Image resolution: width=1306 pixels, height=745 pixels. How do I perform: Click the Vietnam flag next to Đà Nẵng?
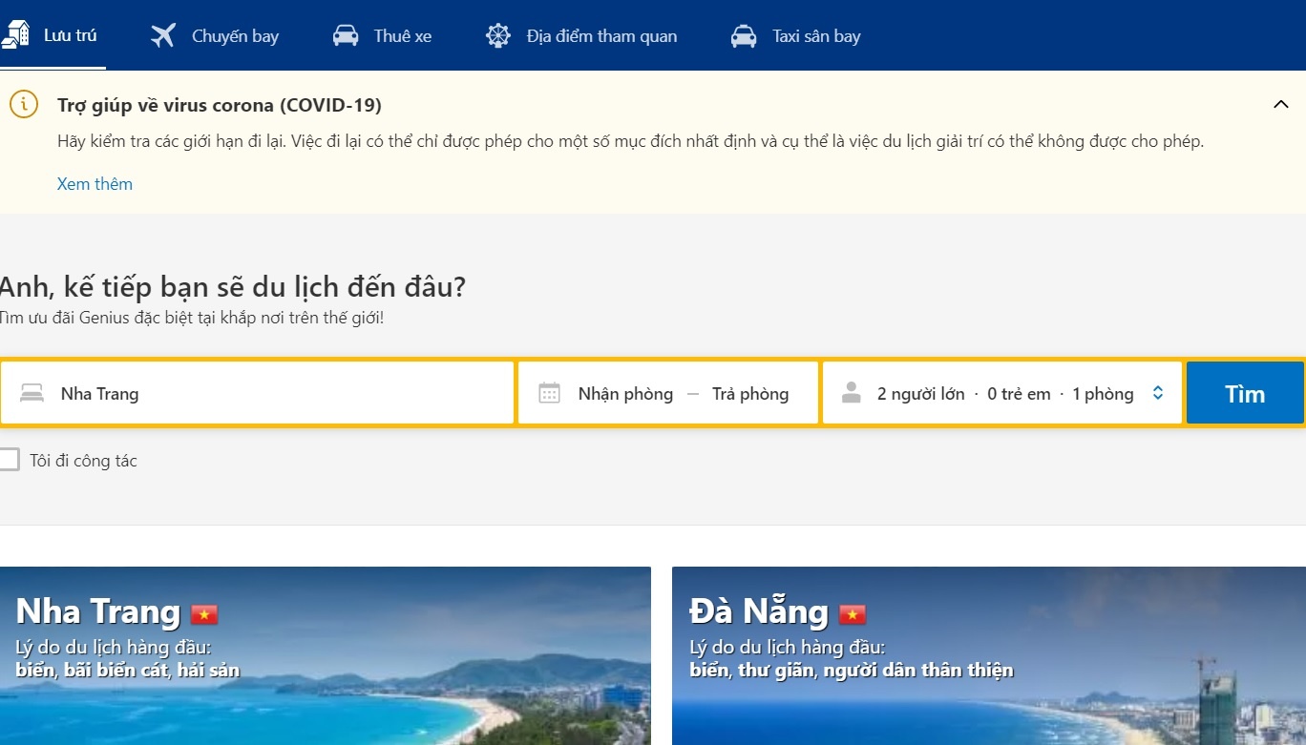[x=852, y=613]
